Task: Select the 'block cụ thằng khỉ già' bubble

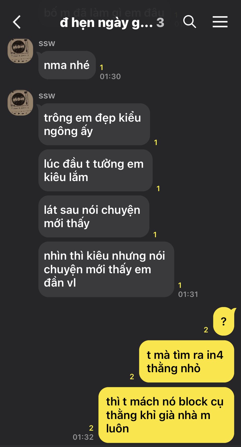Action: pyautogui.click(x=166, y=415)
